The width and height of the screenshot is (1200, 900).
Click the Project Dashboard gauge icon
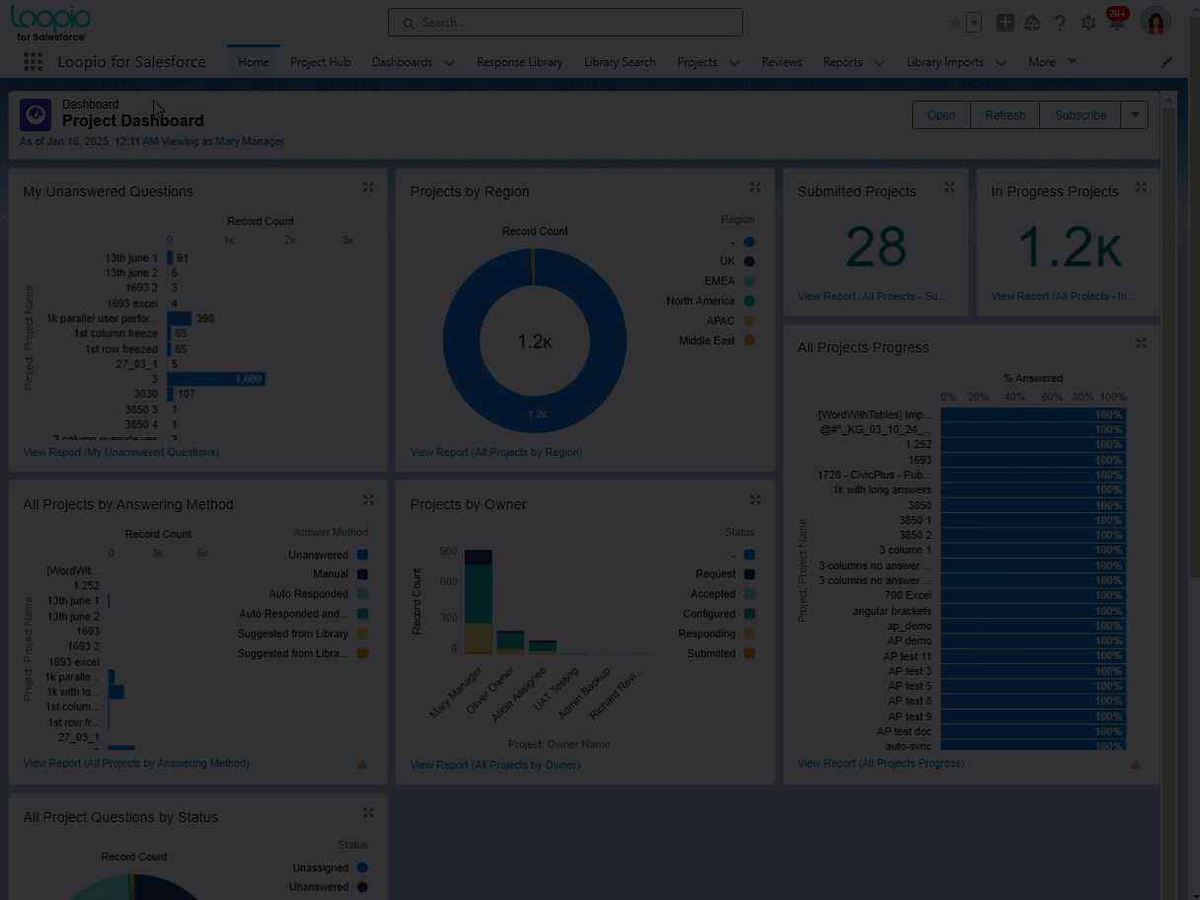click(x=36, y=114)
